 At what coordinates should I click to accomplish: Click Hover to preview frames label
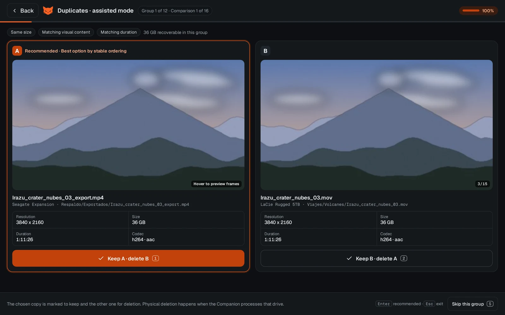216,184
